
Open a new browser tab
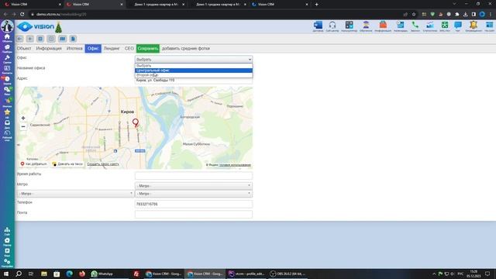(x=317, y=5)
